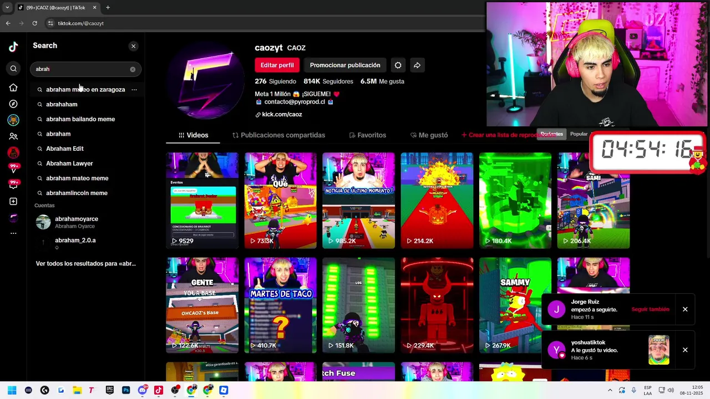Clear the search field text
Viewport: 710px width, 399px height.
tap(133, 69)
